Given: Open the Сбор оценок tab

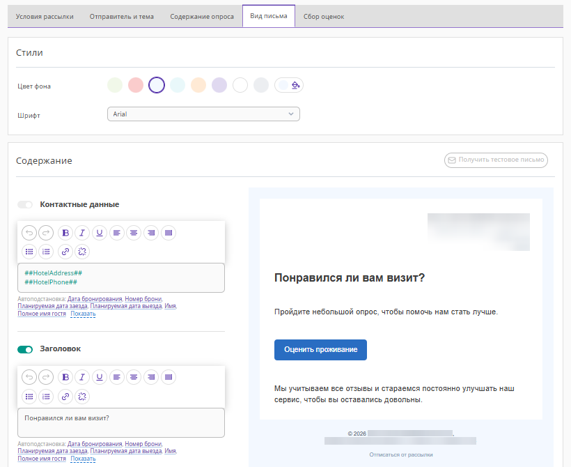Looking at the screenshot, I should pos(324,16).
